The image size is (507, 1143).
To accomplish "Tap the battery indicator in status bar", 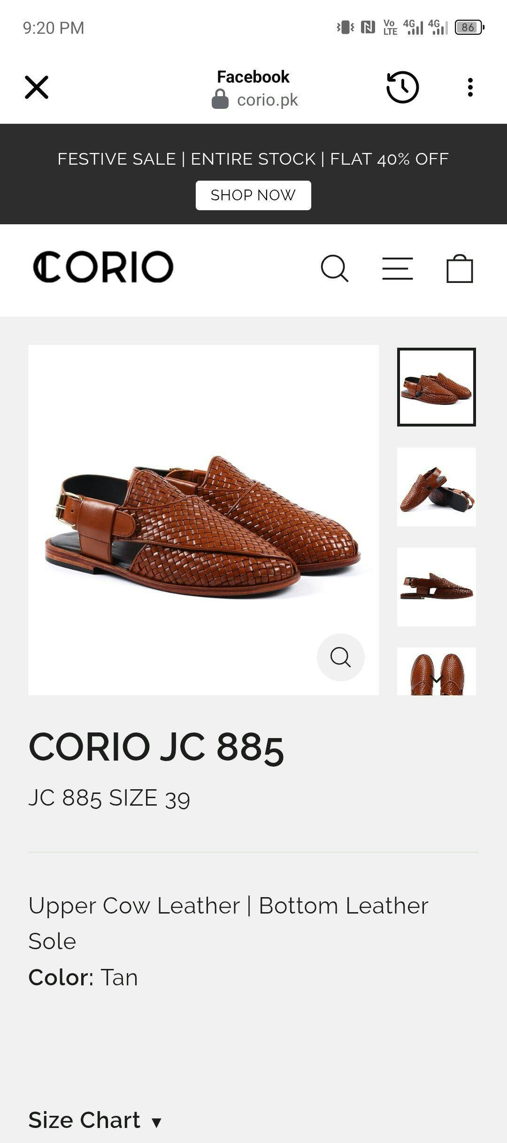I will 469,28.
